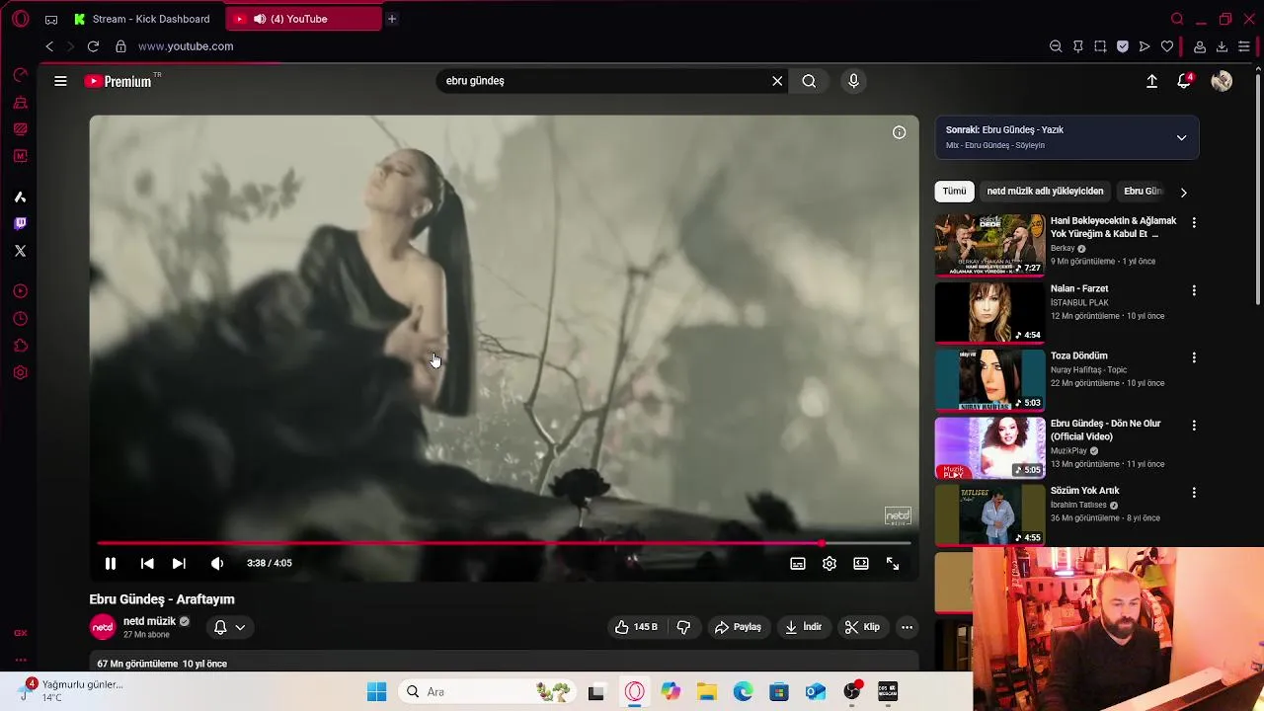Open YouTube account avatar menu
Screen dimensions: 1264x711
tap(1222, 81)
